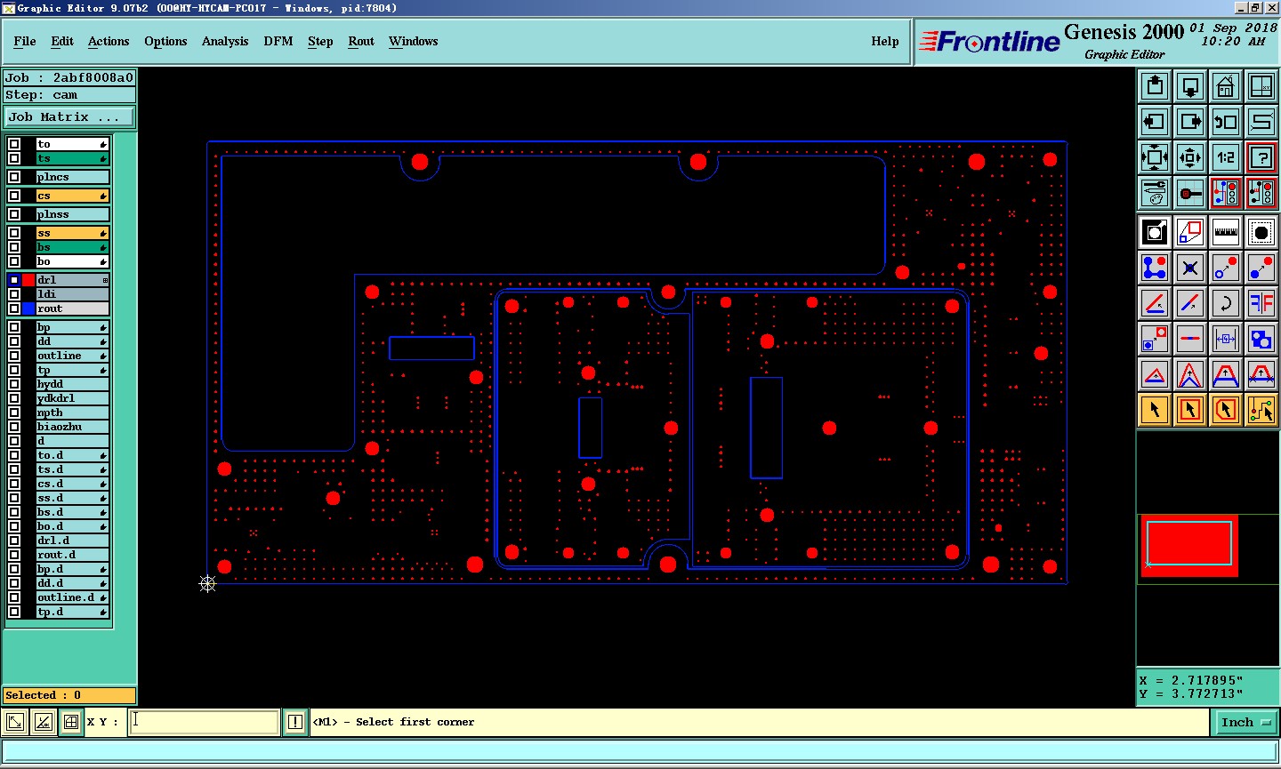Open the Actions menu
This screenshot has height=769, width=1281.
tap(109, 41)
